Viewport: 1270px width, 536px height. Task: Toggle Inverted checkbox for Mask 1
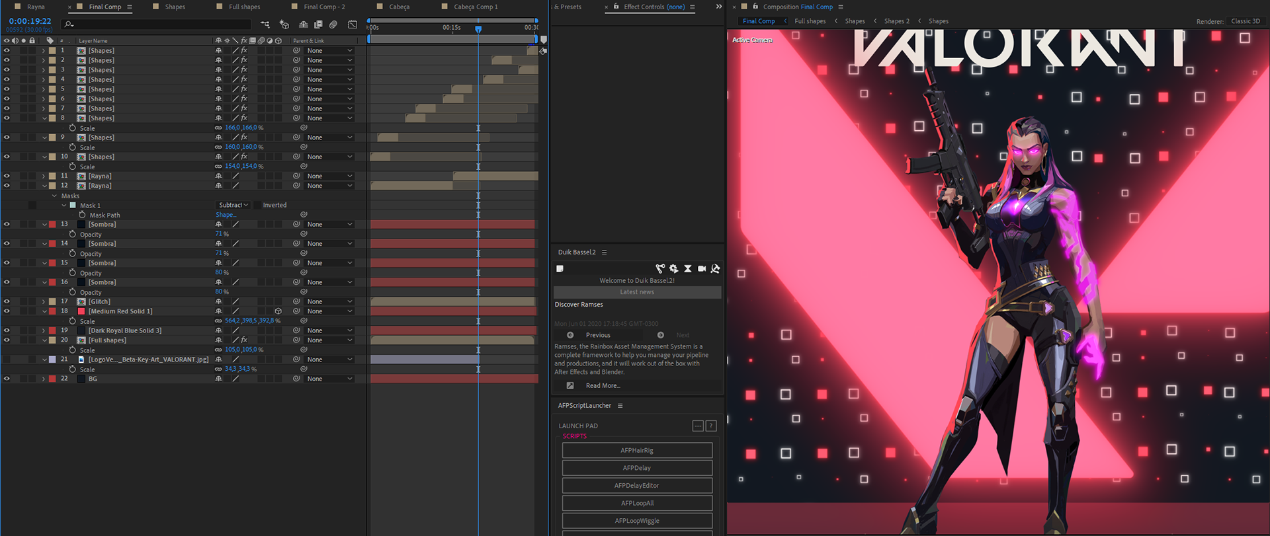pos(257,205)
